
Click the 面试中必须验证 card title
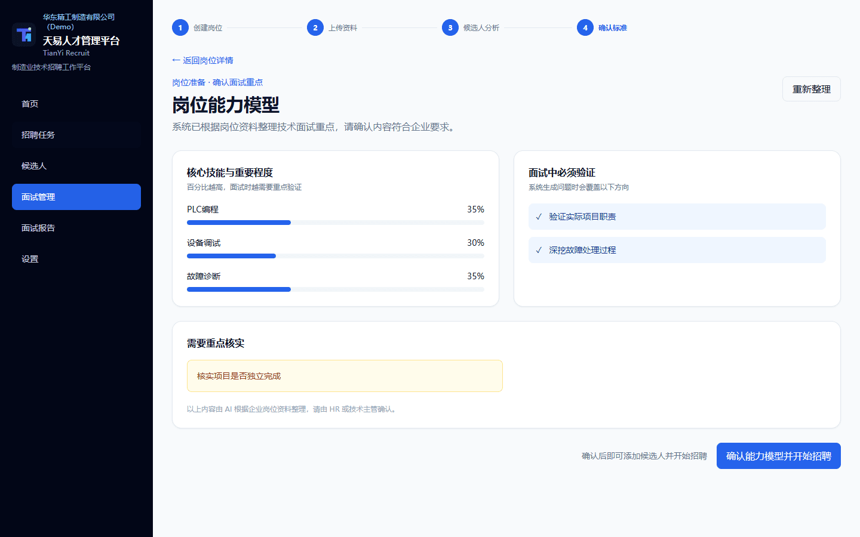562,172
